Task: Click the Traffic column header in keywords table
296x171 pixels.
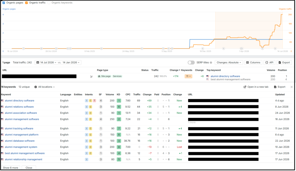Action: point(137,95)
